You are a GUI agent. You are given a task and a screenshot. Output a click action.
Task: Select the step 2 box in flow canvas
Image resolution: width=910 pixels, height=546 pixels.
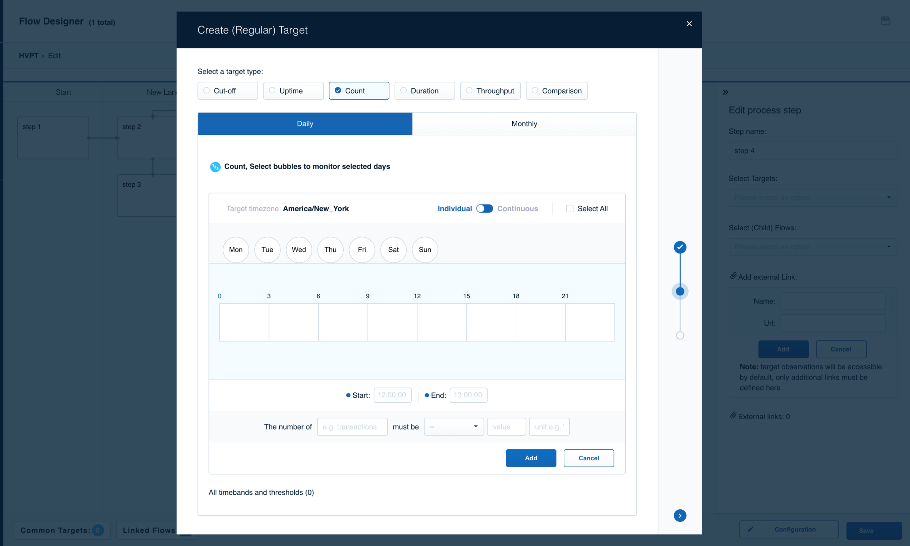point(147,138)
